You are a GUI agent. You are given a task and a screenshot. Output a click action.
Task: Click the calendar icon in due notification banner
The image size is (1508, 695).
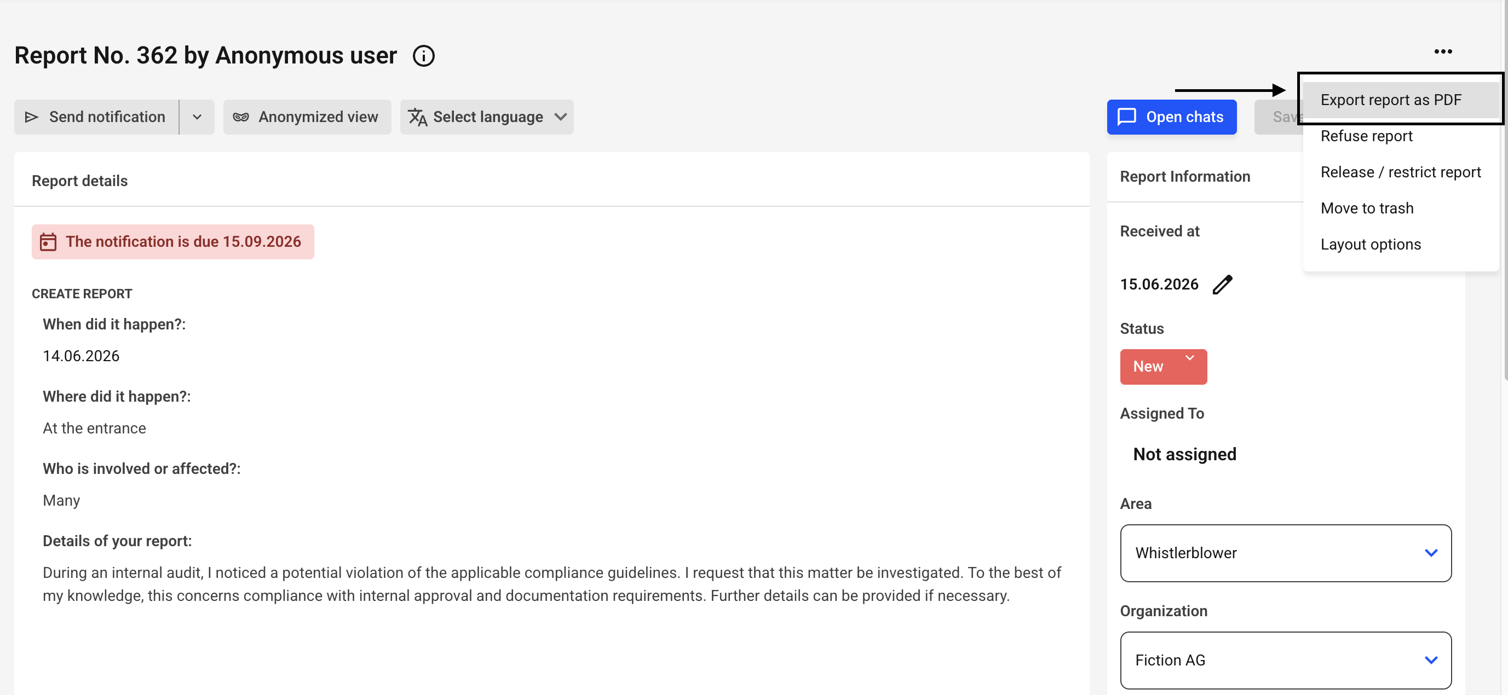click(48, 242)
